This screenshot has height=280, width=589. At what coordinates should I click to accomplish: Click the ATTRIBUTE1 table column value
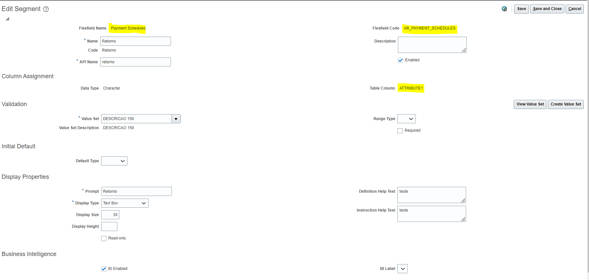411,88
